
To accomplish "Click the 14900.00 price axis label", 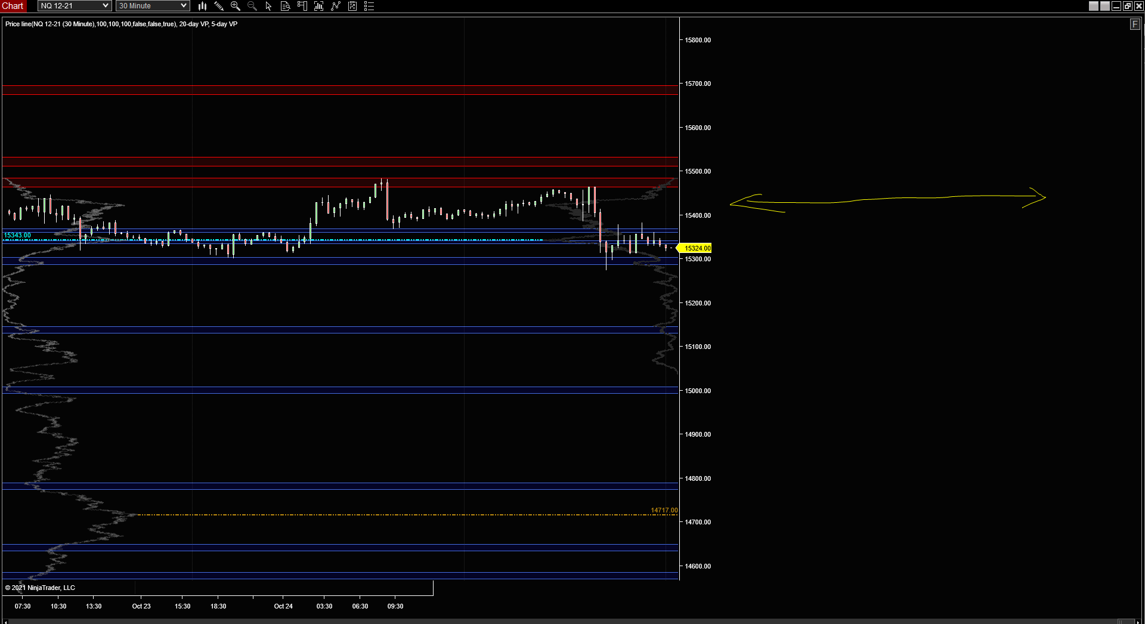I will 698,434.
